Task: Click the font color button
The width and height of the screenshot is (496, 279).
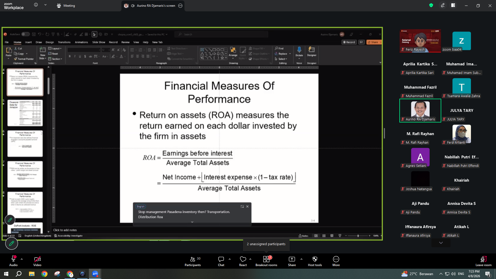Action: 121,56
